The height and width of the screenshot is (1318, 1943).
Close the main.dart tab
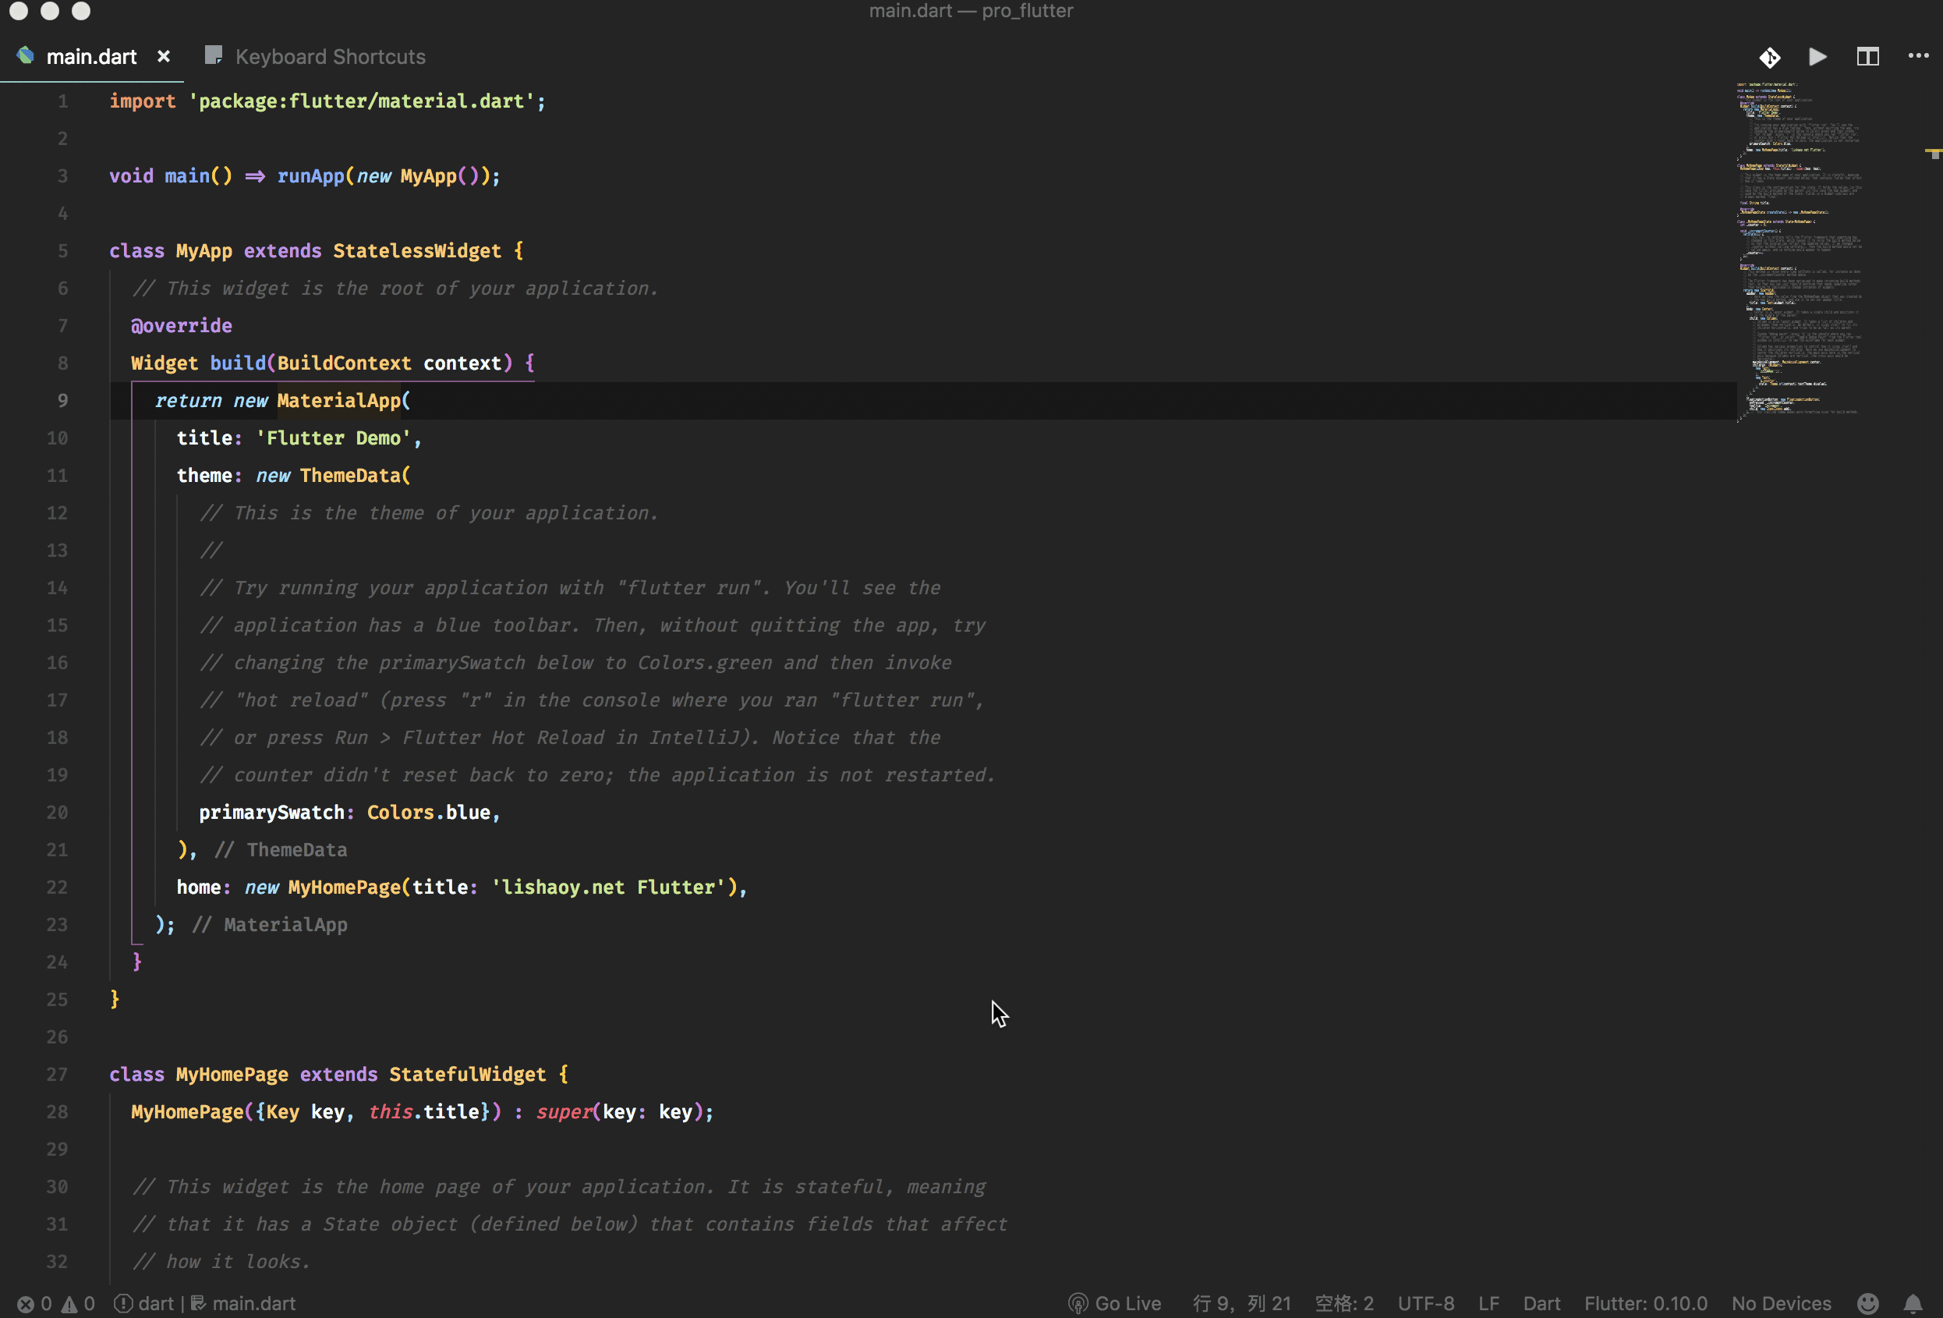[164, 56]
